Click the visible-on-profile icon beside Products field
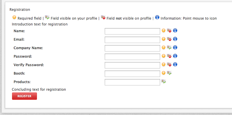Image resolution: width=232 pixels, height=115 pixels. pos(164,81)
